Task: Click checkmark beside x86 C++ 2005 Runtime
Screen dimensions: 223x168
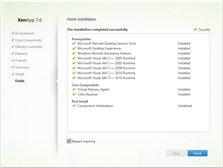Action: (74, 58)
